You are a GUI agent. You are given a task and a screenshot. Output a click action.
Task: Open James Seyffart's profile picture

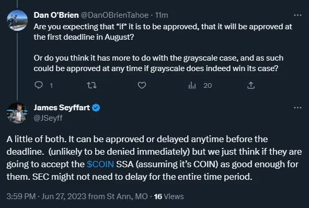coord(17,113)
